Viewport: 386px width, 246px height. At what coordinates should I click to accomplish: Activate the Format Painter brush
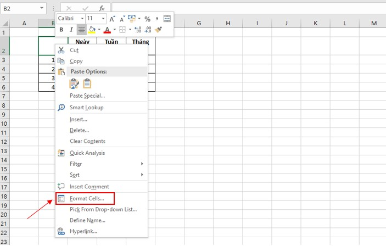[158, 30]
